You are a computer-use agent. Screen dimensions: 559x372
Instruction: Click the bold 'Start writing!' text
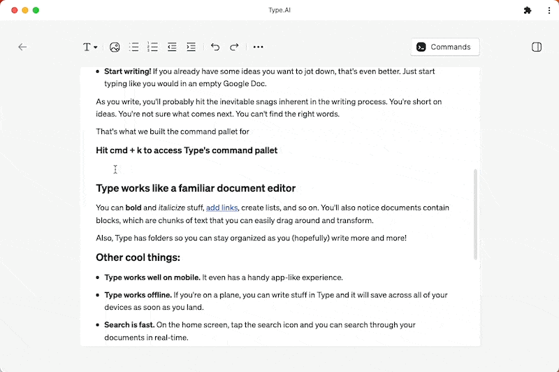[128, 71]
